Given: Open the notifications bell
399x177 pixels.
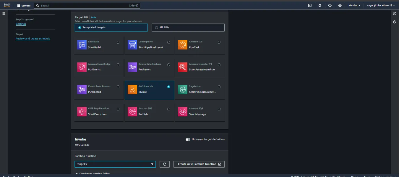Looking at the screenshot, I should [x=320, y=5].
